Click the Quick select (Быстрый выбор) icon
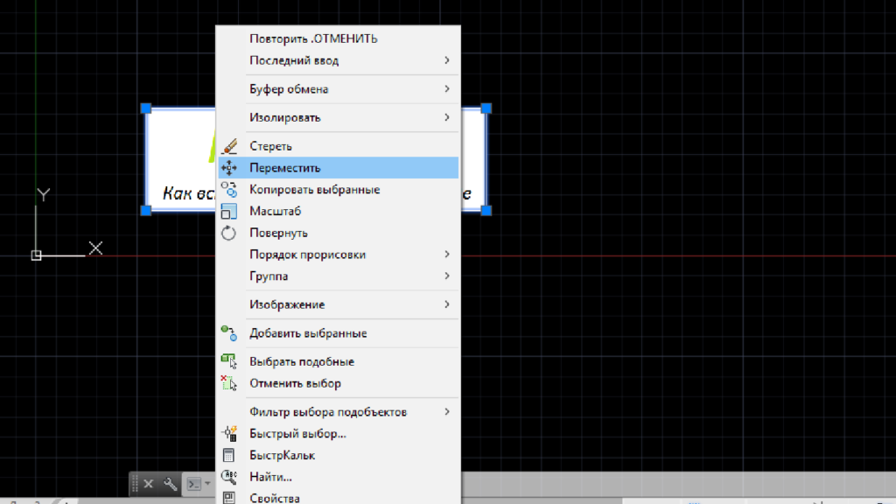The width and height of the screenshot is (896, 504). tap(229, 433)
